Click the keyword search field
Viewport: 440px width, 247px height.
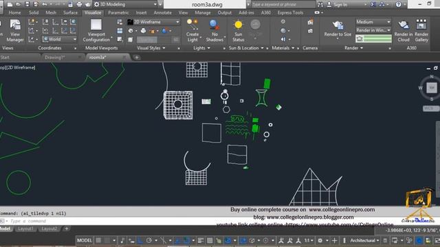(283, 4)
